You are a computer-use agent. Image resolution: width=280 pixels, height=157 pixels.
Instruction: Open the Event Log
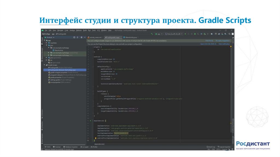click(x=211, y=147)
